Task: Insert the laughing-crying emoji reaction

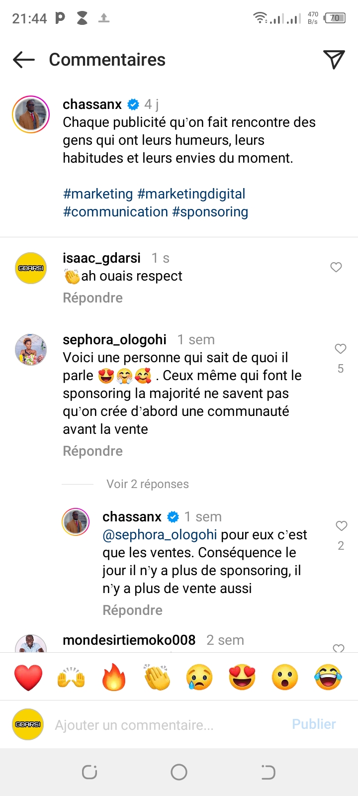Action: (x=328, y=677)
